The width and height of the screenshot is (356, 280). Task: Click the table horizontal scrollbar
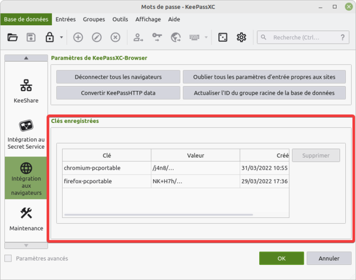159,214
